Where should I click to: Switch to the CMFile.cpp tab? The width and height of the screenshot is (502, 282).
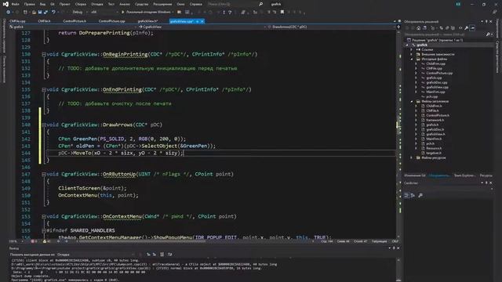coord(17,21)
